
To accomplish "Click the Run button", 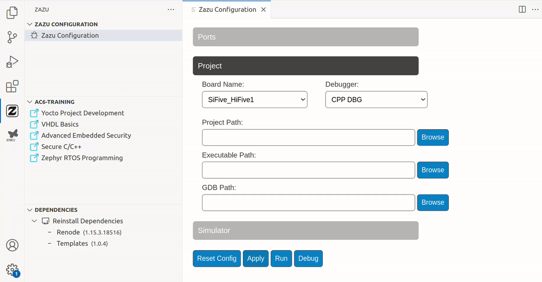I will (281, 258).
